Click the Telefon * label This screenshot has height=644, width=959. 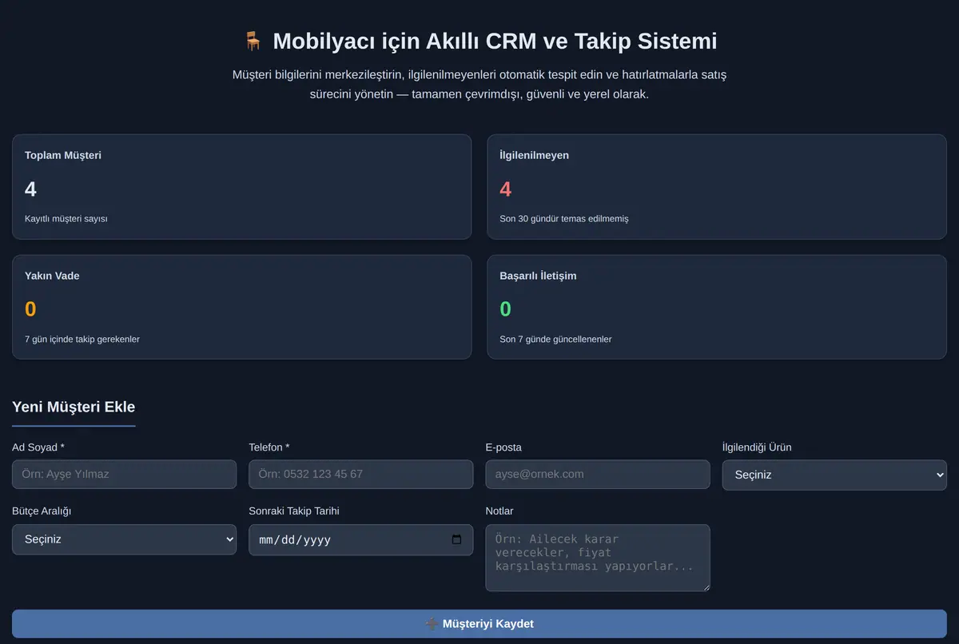269,447
